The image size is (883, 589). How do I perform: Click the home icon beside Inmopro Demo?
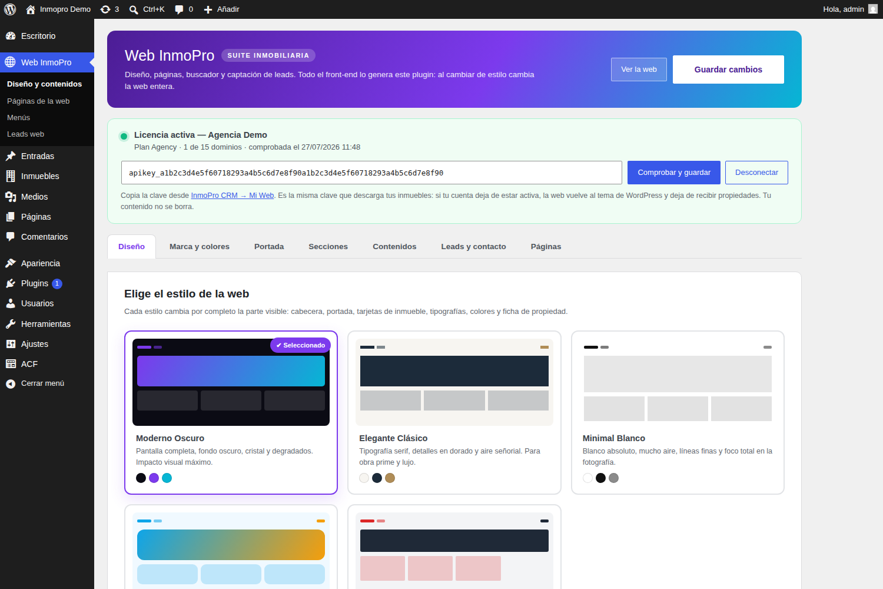(x=31, y=9)
